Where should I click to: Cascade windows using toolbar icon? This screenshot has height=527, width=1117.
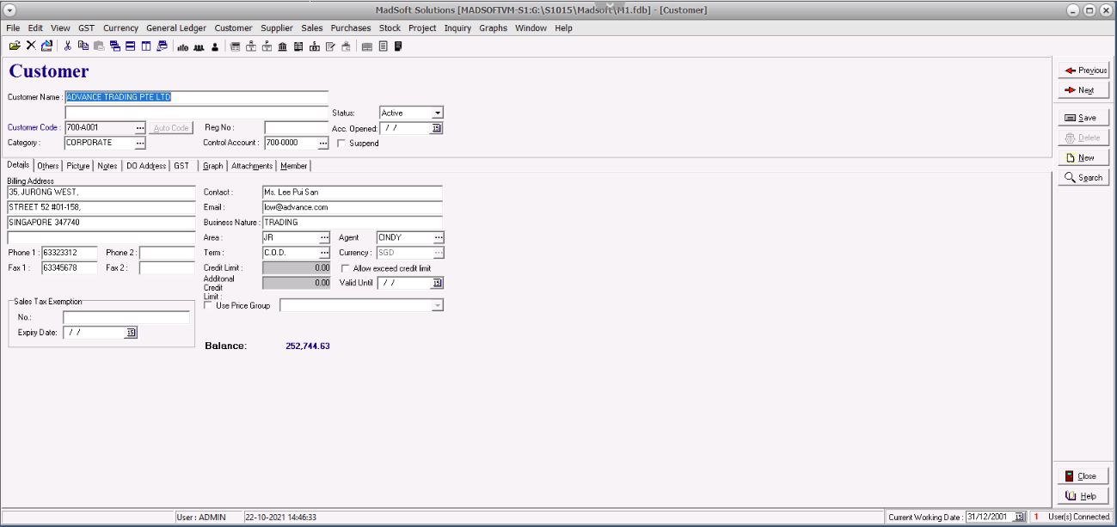pos(114,46)
